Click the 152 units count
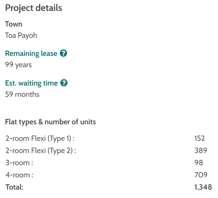 point(200,138)
